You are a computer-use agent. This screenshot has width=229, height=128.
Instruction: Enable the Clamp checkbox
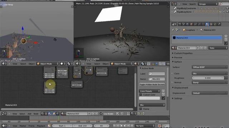141,109
